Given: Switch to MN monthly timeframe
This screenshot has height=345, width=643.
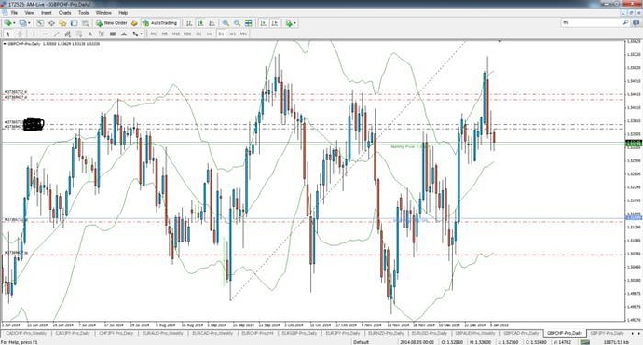Looking at the screenshot, I should coord(243,34).
